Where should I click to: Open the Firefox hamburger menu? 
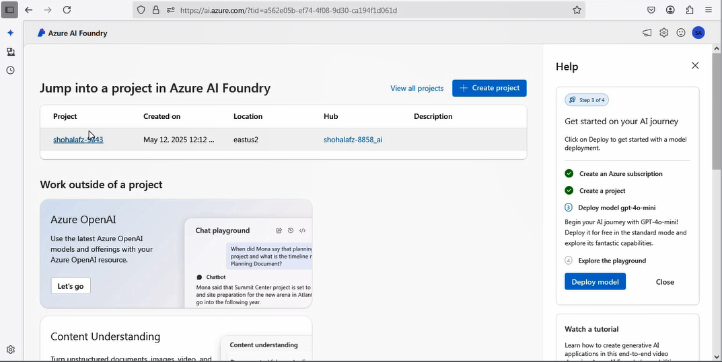708,9
